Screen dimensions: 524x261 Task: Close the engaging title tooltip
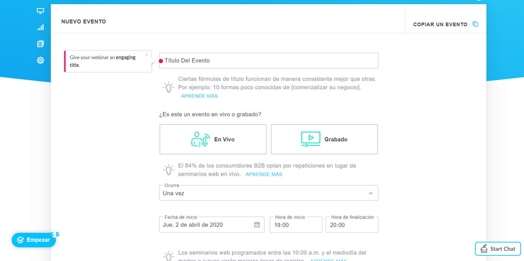click(x=146, y=55)
